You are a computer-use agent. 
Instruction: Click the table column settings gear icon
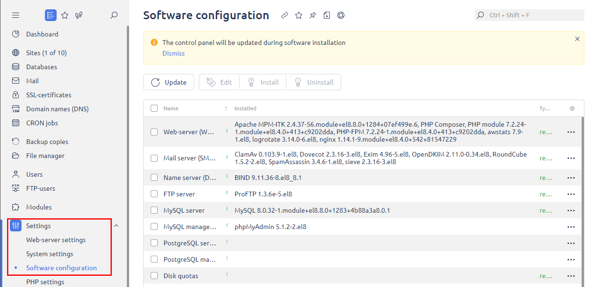click(572, 108)
